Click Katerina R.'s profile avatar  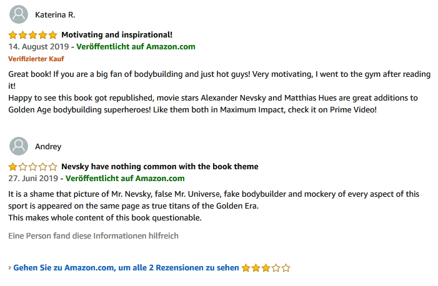tap(19, 14)
